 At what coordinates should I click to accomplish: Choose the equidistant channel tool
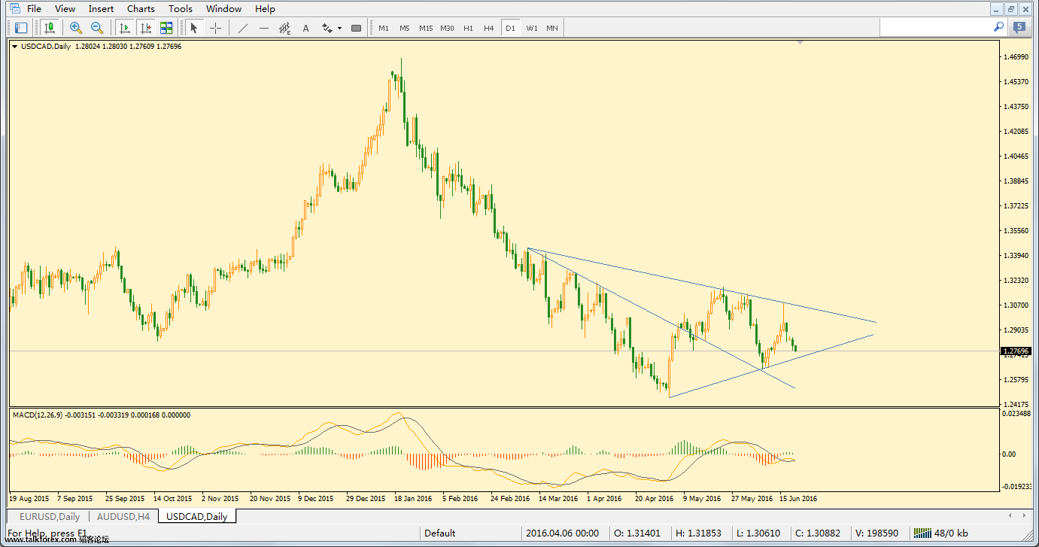(x=285, y=28)
